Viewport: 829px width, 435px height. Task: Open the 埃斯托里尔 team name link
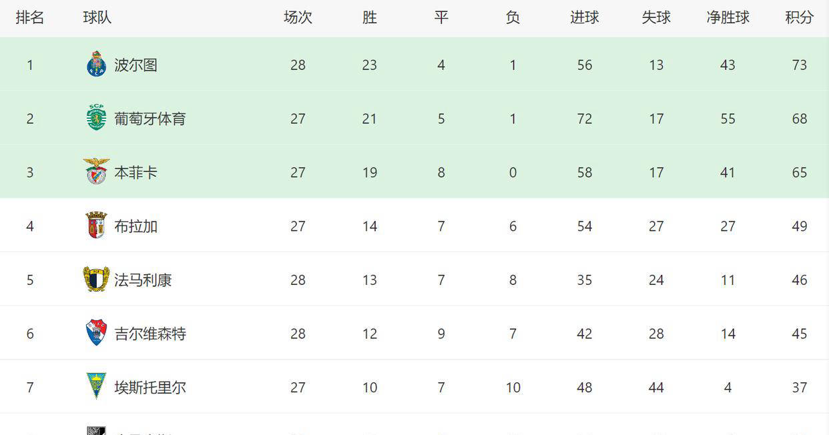[150, 388]
